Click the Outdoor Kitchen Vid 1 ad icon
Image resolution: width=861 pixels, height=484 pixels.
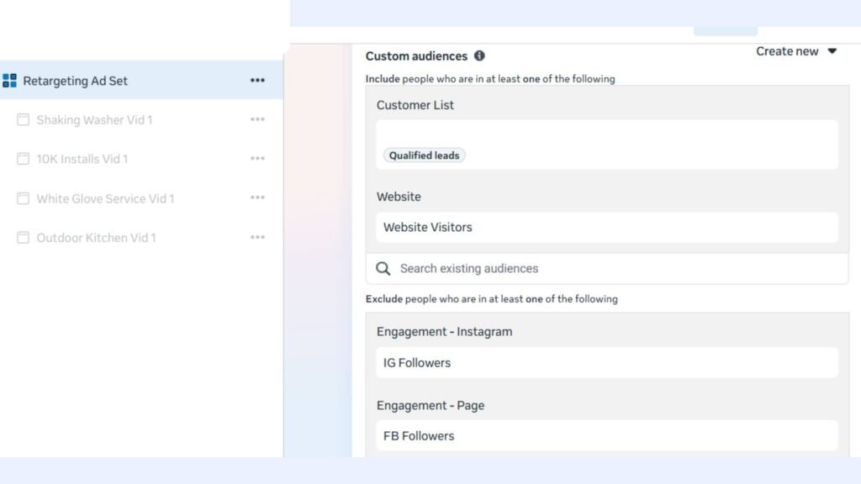[24, 238]
